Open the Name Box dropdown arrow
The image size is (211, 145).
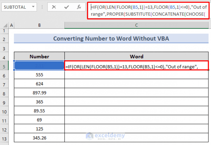click(x=33, y=7)
